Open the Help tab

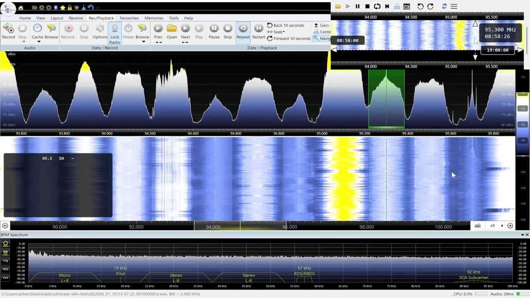click(x=188, y=18)
